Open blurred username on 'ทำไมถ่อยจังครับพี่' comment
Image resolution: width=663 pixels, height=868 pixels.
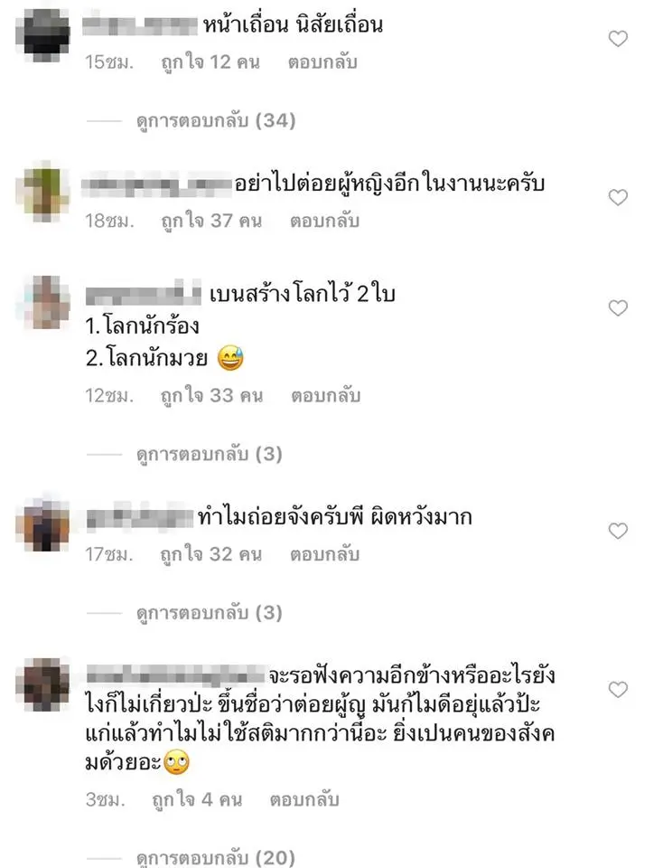click(140, 517)
